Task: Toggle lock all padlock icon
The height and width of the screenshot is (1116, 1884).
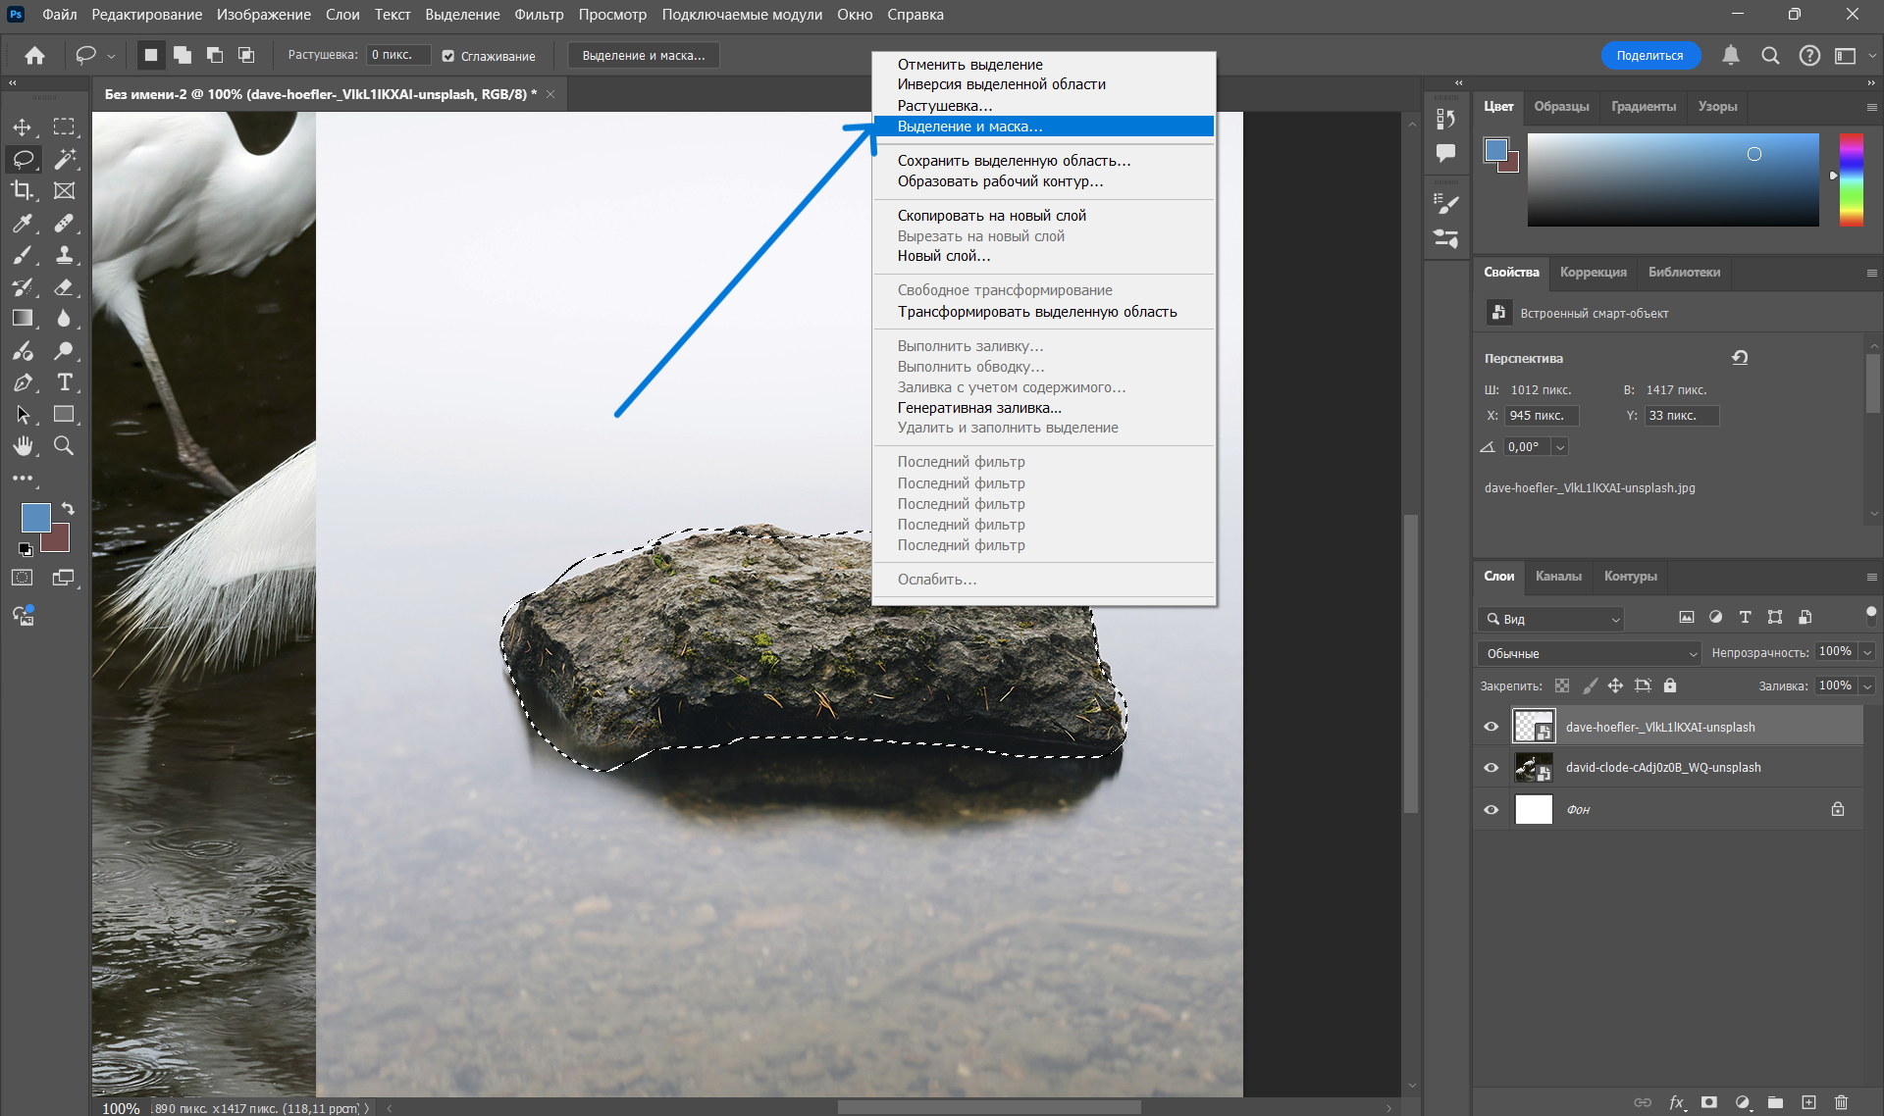Action: click(x=1670, y=685)
